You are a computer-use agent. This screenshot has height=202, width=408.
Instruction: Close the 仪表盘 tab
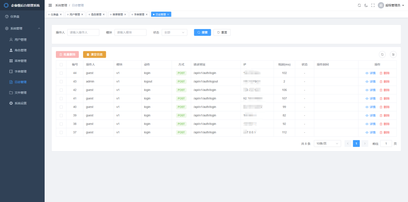61,15
